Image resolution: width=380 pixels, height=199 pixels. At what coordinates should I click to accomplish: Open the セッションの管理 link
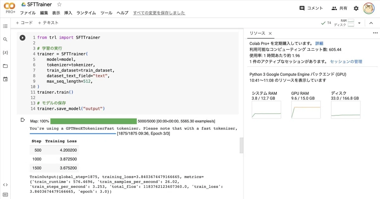tap(346, 61)
